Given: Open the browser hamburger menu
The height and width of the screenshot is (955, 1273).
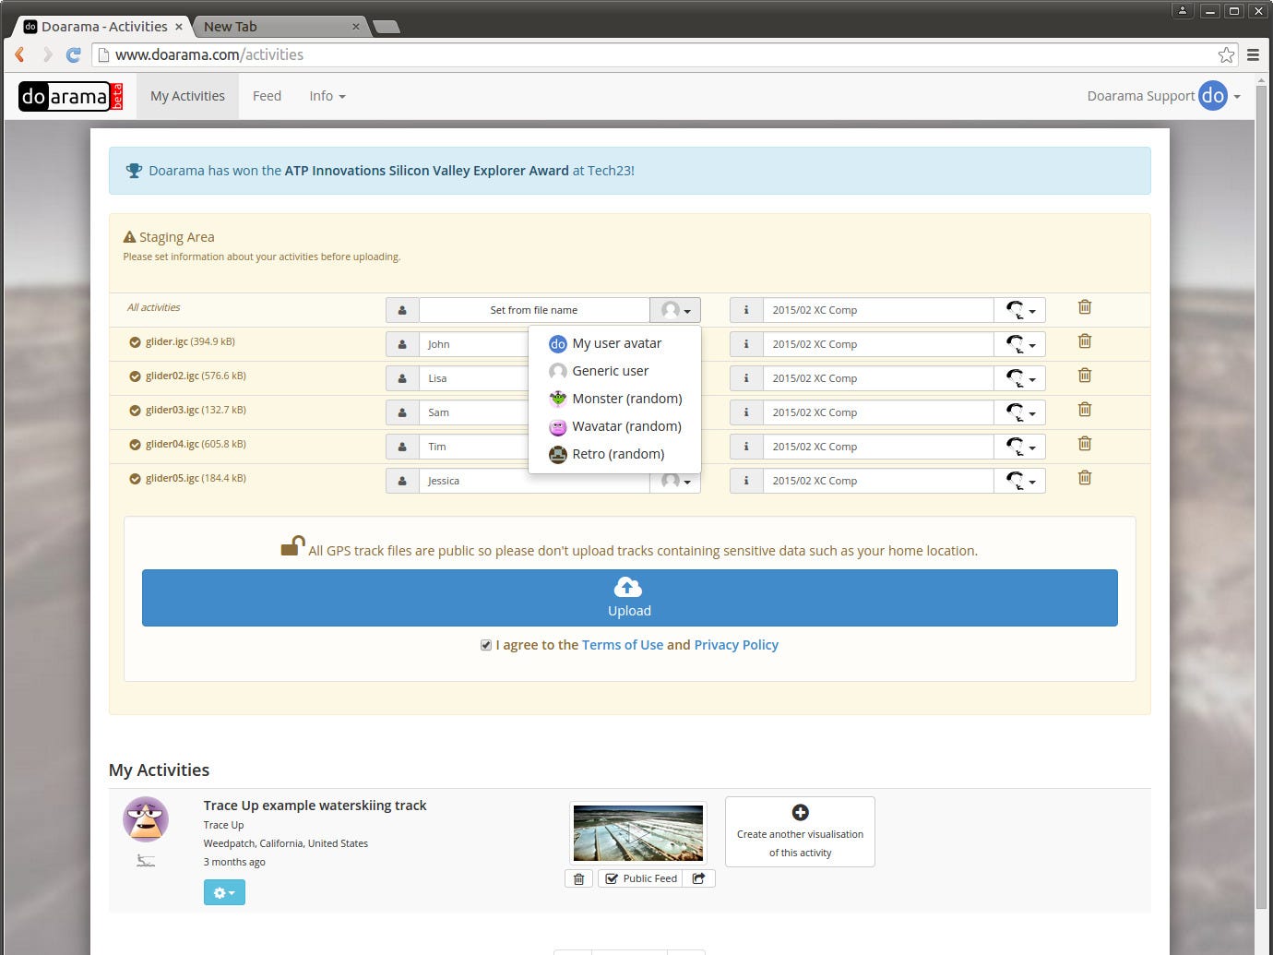Looking at the screenshot, I should coord(1253,54).
